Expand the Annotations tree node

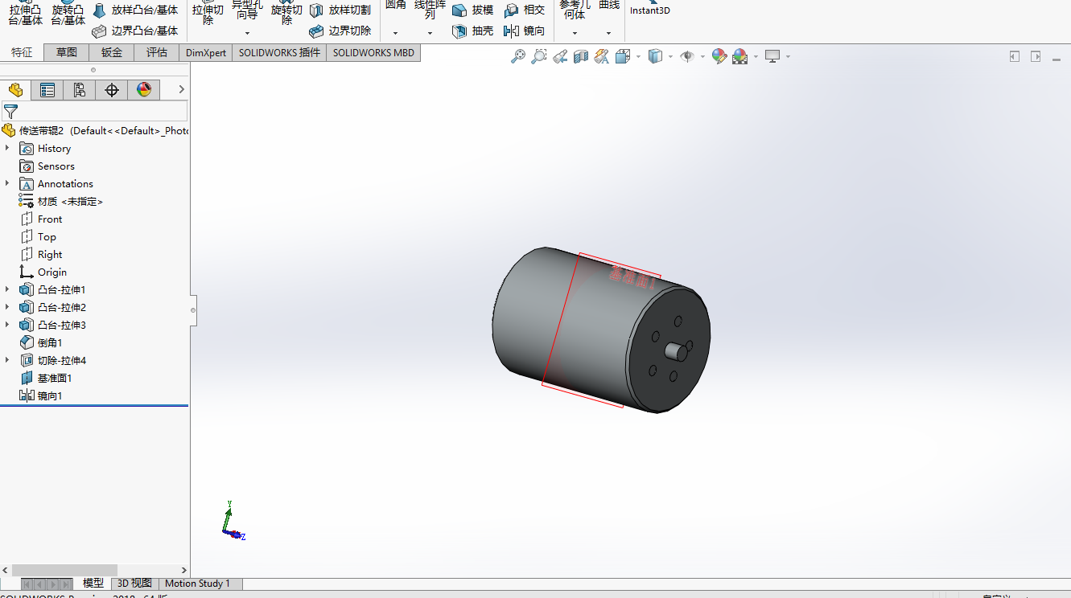pos(7,183)
